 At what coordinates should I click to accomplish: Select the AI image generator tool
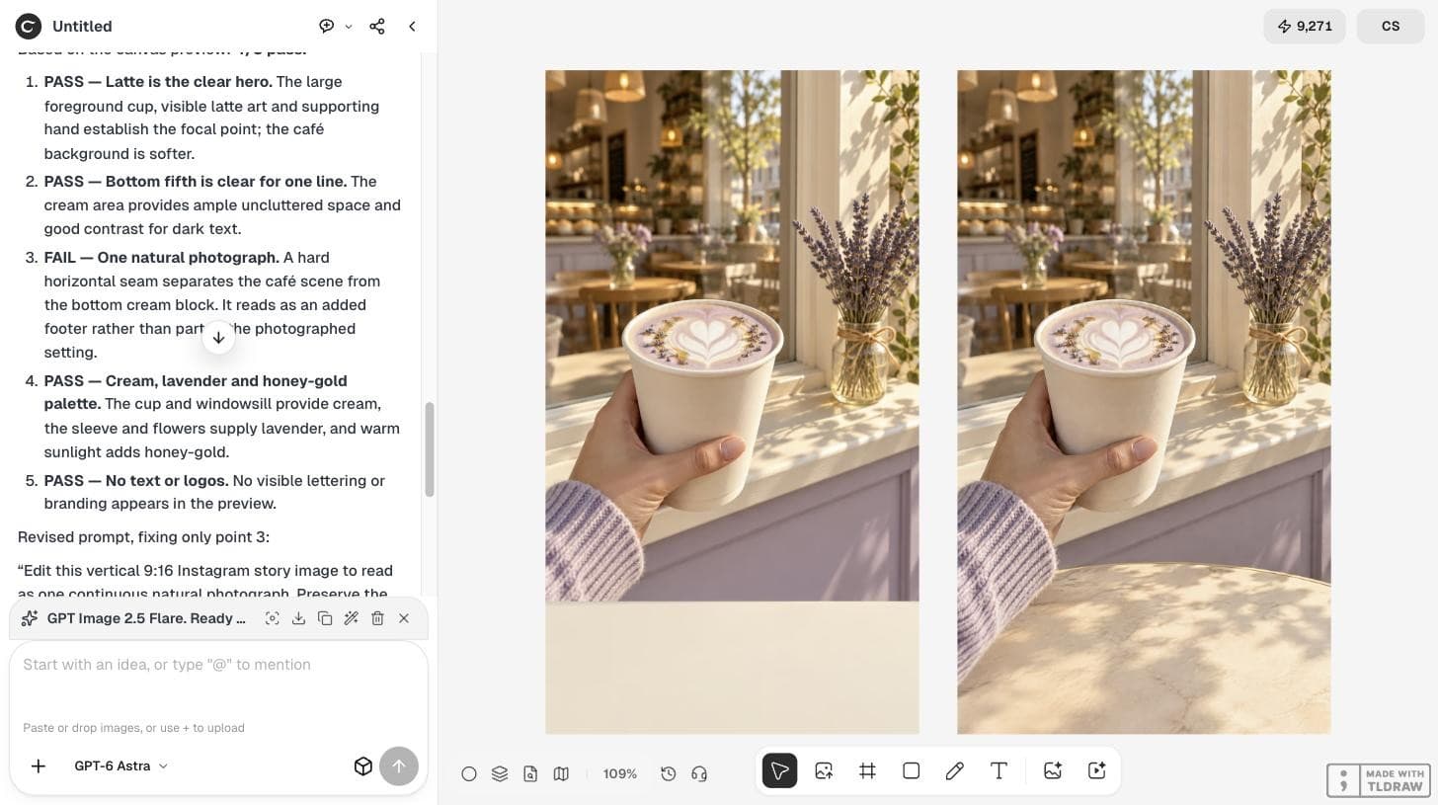coord(1053,770)
